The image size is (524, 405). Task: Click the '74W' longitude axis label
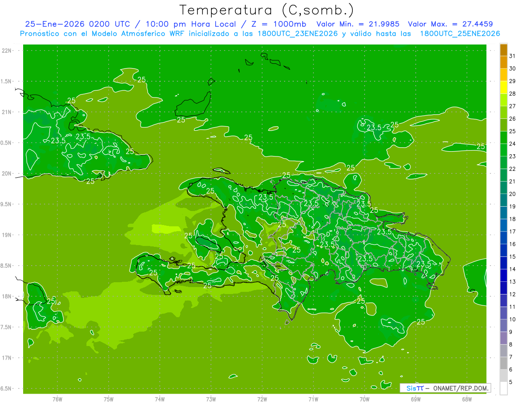(159, 399)
